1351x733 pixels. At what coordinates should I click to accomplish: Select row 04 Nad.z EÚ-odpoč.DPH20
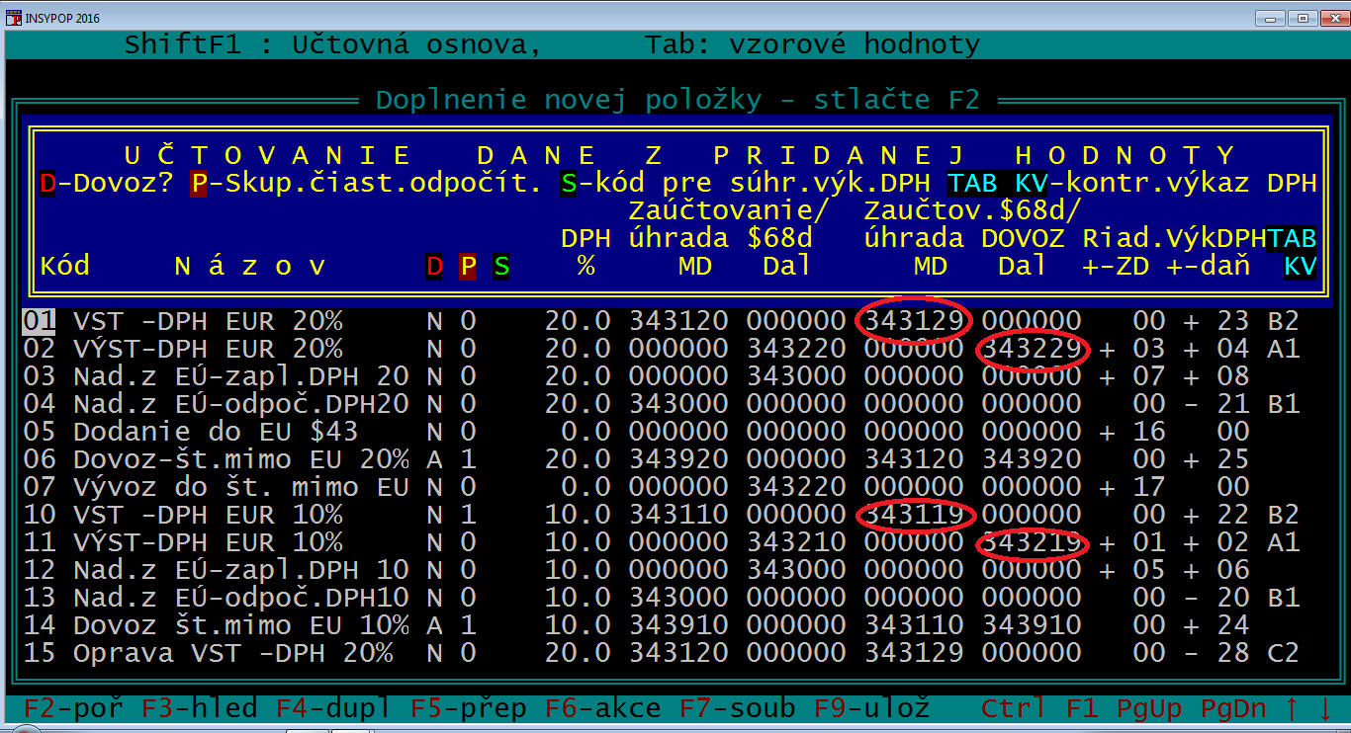[x=661, y=404]
